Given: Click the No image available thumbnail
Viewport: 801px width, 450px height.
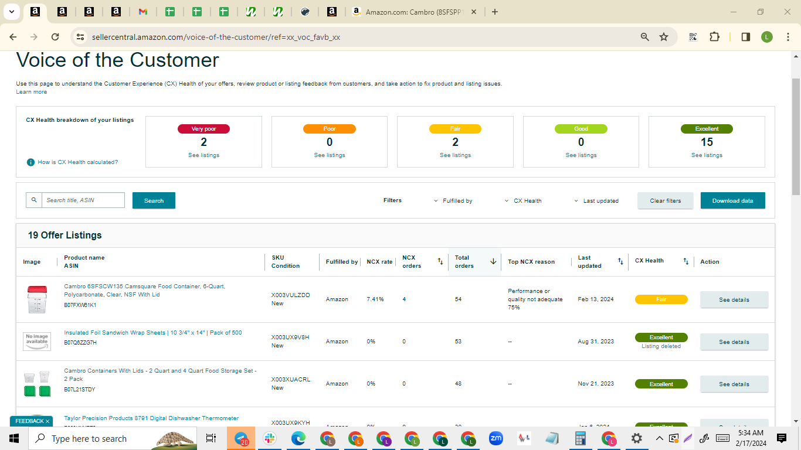Looking at the screenshot, I should pyautogui.click(x=37, y=342).
